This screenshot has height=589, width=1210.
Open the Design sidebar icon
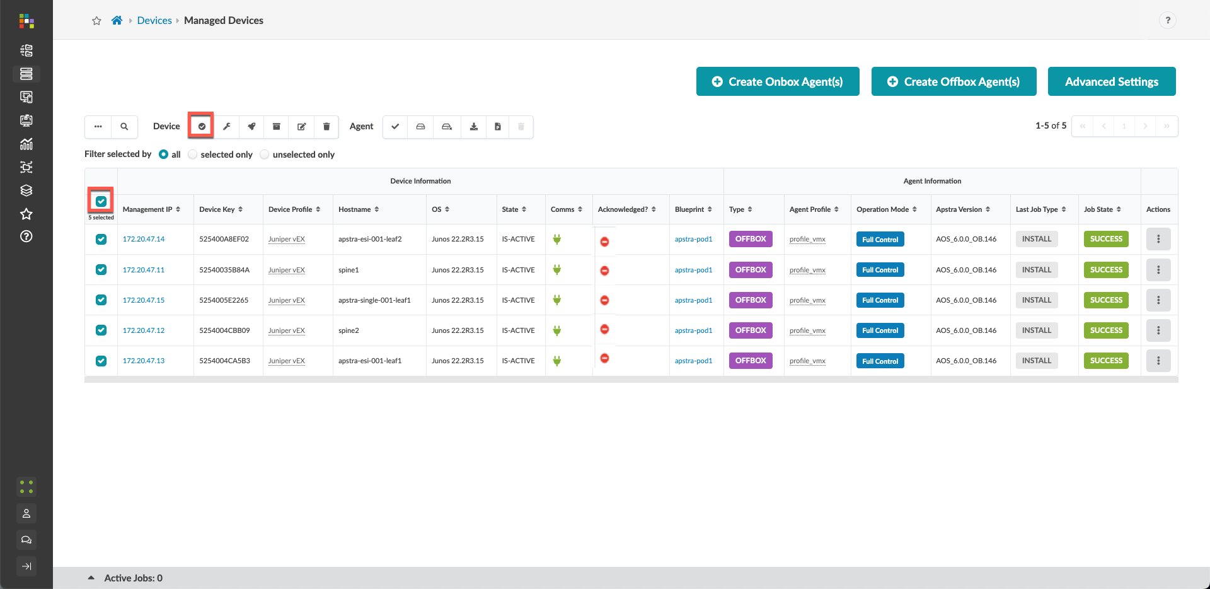click(x=26, y=97)
